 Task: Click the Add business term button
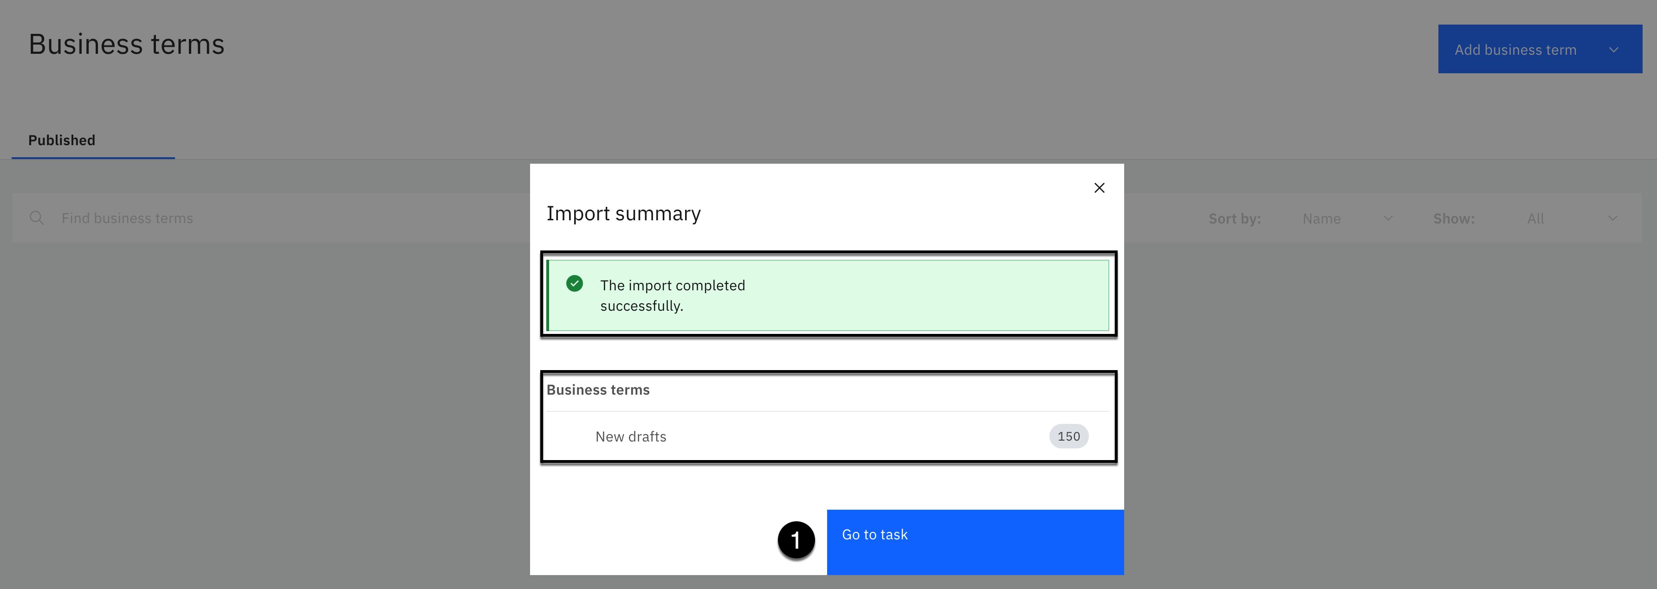[x=1515, y=50]
